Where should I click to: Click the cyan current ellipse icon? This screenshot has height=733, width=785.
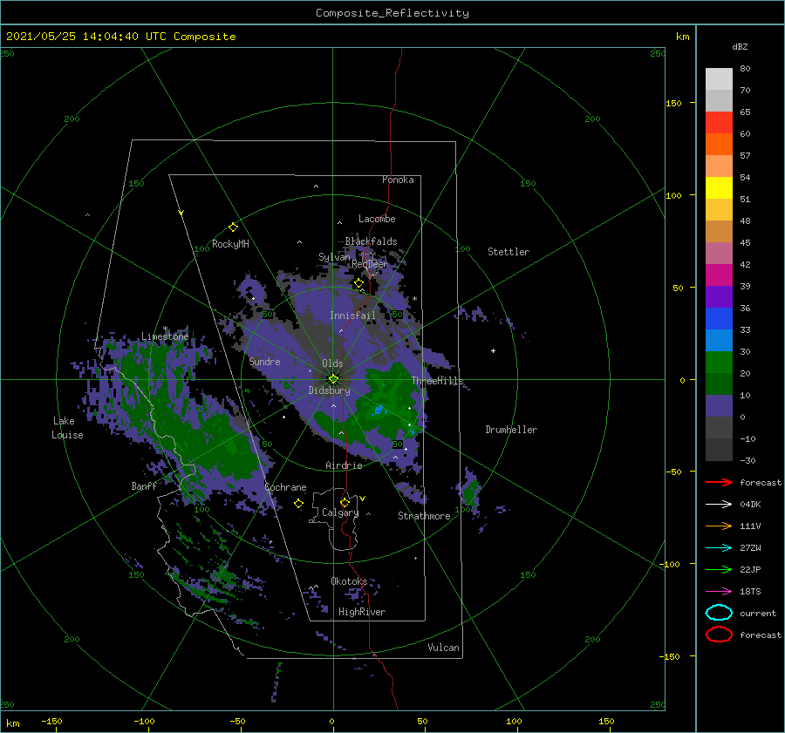click(x=719, y=613)
